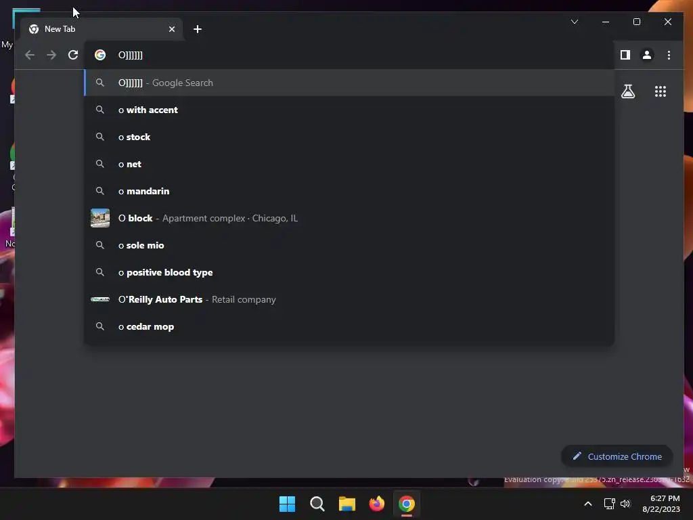Open the Chrome Labs flask icon

[627, 91]
